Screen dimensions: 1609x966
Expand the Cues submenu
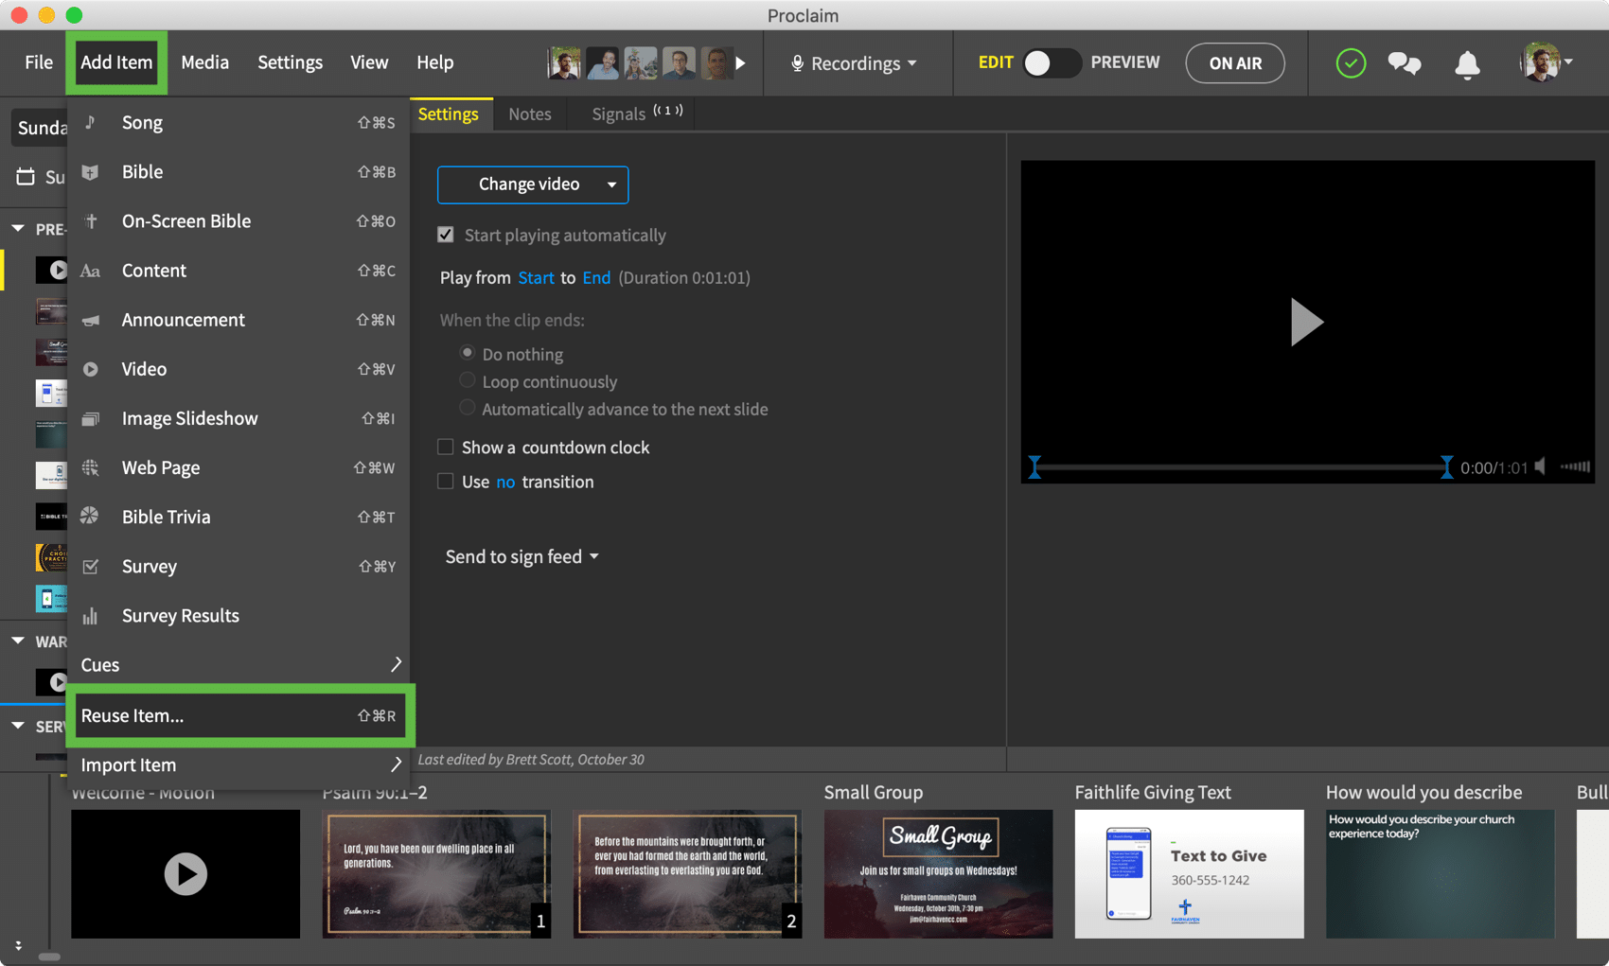[239, 664]
